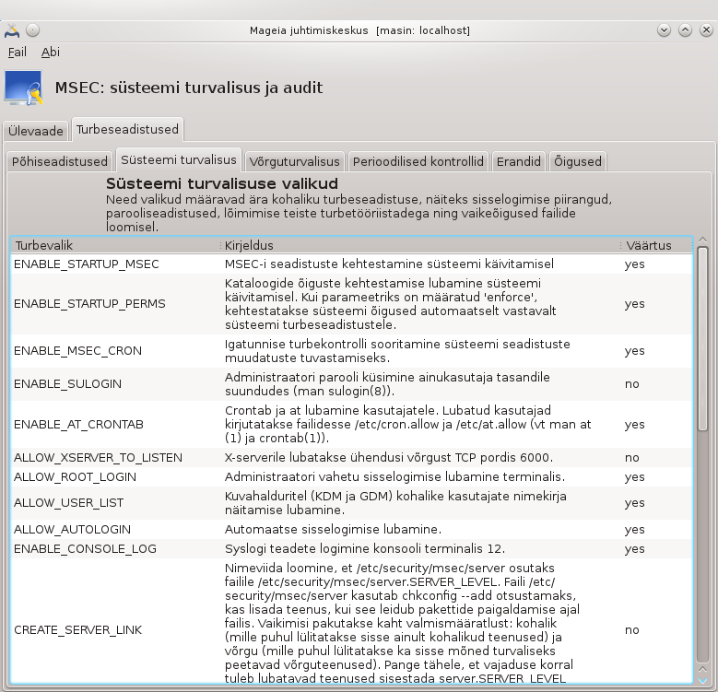Click the round pin button in title bar
This screenshot has height=692, width=718.
[32, 30]
